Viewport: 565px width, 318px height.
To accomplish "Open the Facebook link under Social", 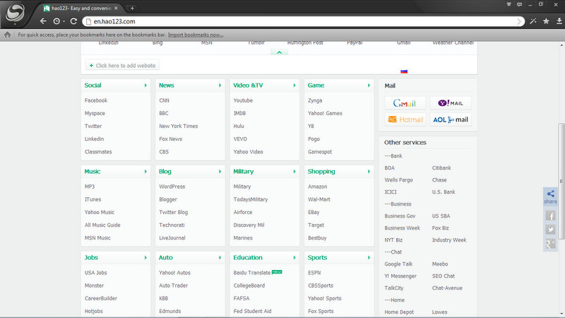I will [96, 100].
